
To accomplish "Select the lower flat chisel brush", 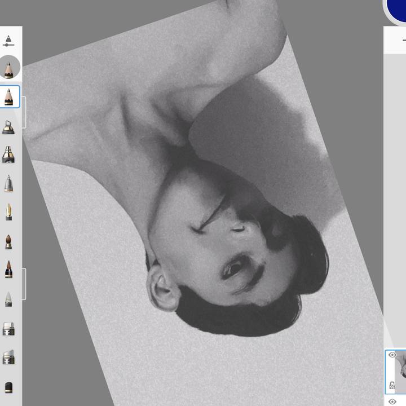I will 8,357.
